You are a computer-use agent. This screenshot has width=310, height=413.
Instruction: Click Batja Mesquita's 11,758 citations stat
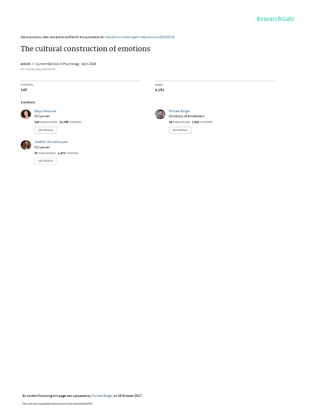coord(70,122)
